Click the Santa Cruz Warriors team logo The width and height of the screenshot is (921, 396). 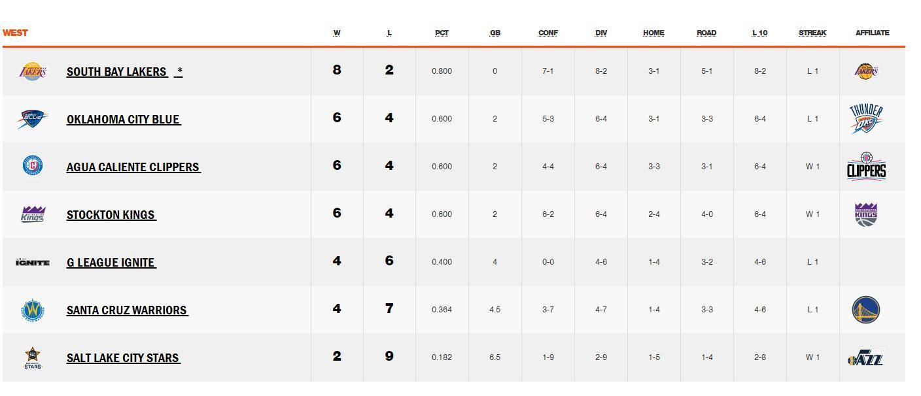point(33,310)
